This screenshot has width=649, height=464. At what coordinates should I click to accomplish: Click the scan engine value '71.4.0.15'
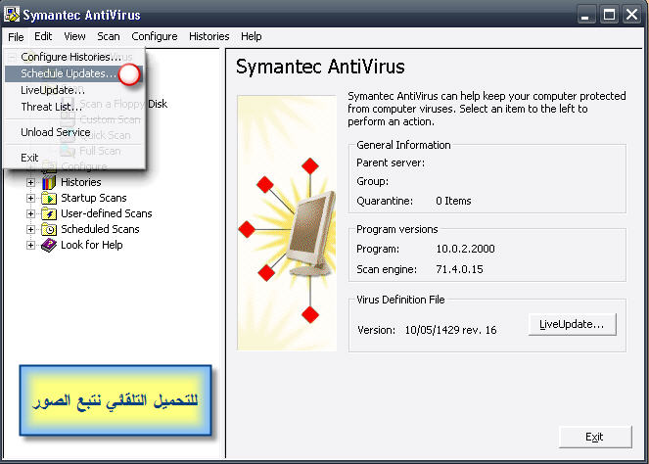click(x=459, y=269)
